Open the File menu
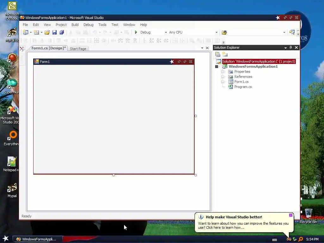The width and height of the screenshot is (324, 243). coord(25,25)
